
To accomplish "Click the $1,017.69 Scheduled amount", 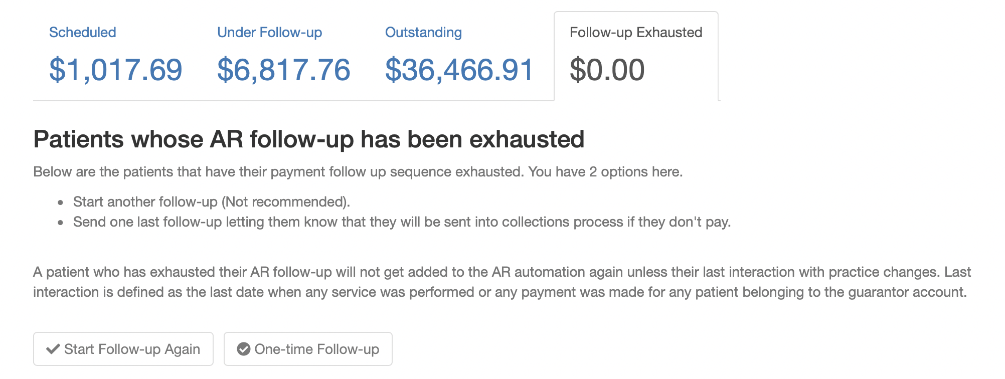I will pos(115,70).
